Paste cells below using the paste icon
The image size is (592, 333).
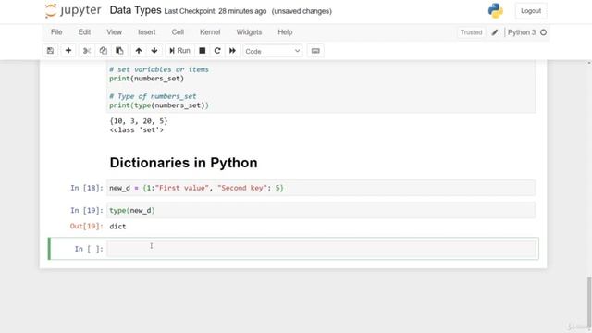(x=119, y=51)
